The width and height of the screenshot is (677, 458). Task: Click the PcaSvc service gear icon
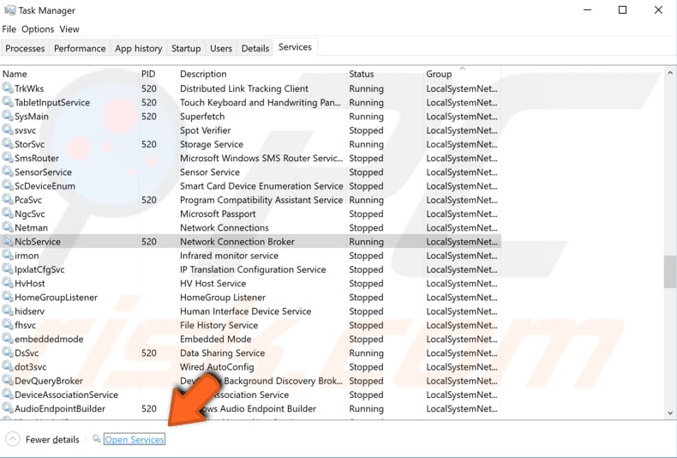tap(8, 199)
